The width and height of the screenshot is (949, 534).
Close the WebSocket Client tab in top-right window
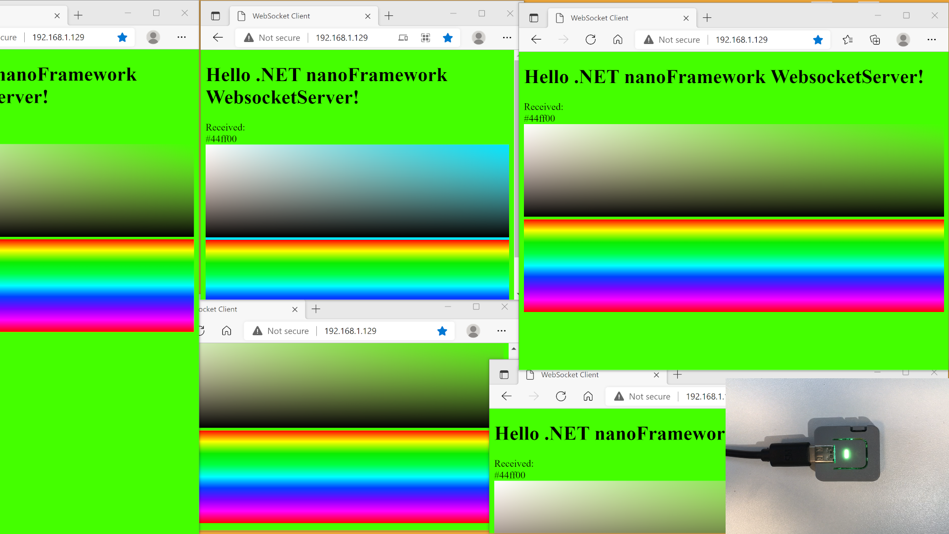pyautogui.click(x=686, y=18)
